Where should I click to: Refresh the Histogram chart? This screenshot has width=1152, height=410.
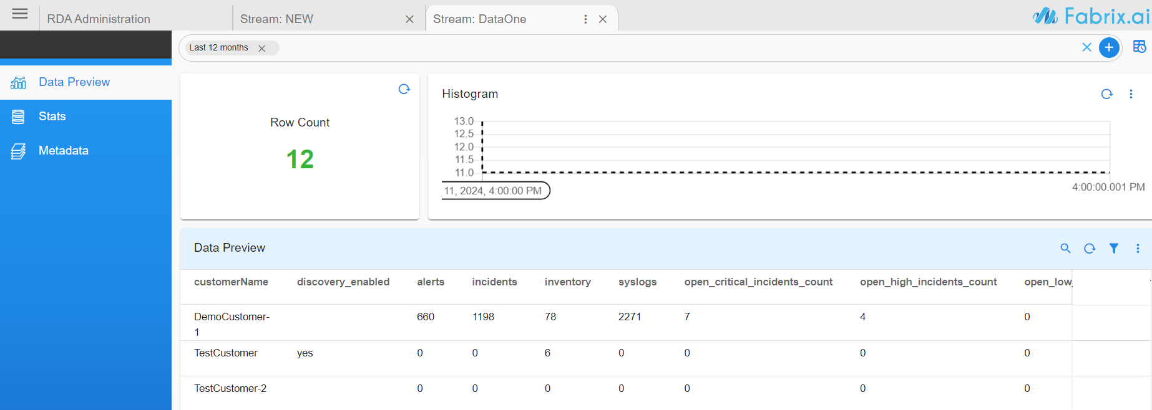1106,94
